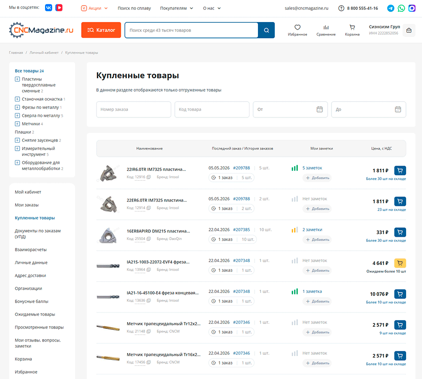The width and height of the screenshot is (422, 379).
Task: Open 22IR6.0TR insert thumbnail image
Action: pyautogui.click(x=108, y=173)
